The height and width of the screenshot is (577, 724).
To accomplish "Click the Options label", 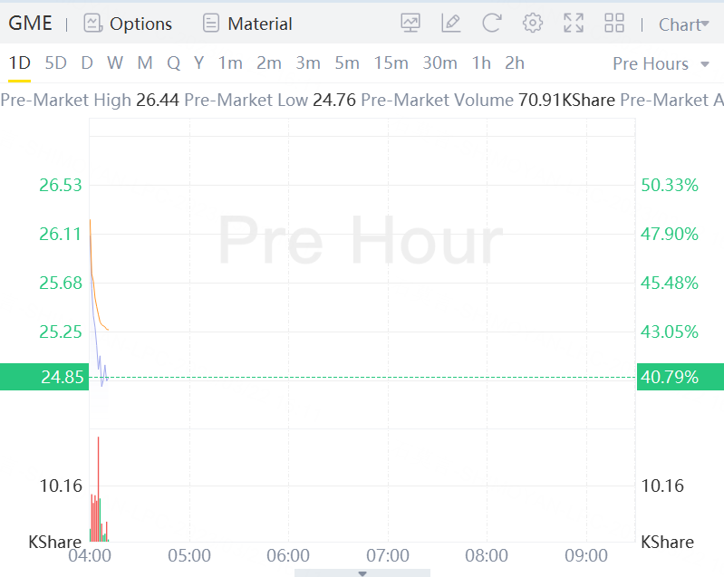I will pyautogui.click(x=140, y=24).
